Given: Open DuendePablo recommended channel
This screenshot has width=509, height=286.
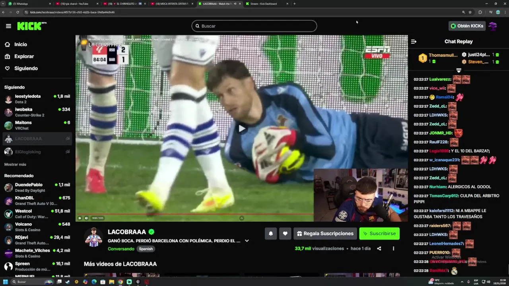Looking at the screenshot, I should [x=37, y=187].
